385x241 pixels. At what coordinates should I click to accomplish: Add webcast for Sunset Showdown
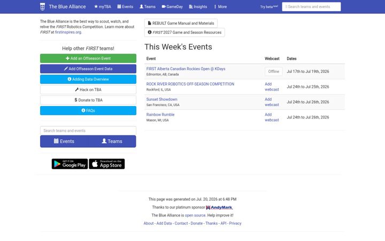click(x=272, y=102)
